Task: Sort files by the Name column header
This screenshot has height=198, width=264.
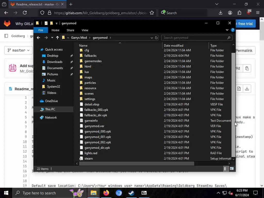Action: tap(83, 45)
